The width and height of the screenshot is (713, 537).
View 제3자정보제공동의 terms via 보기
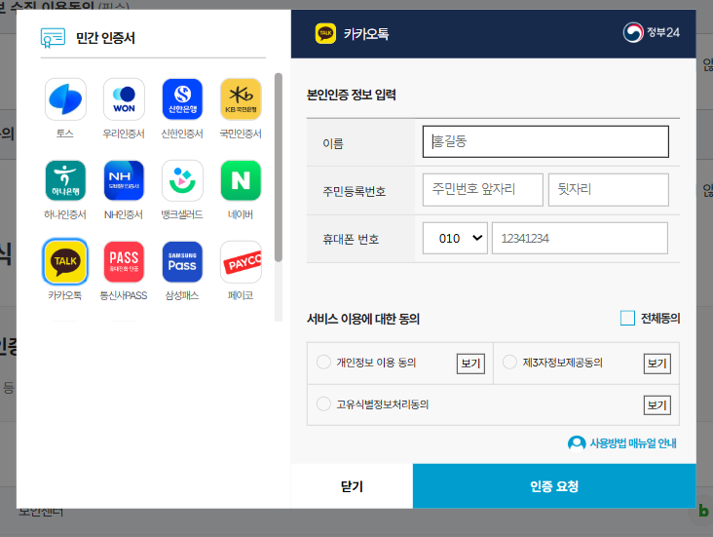[657, 364]
